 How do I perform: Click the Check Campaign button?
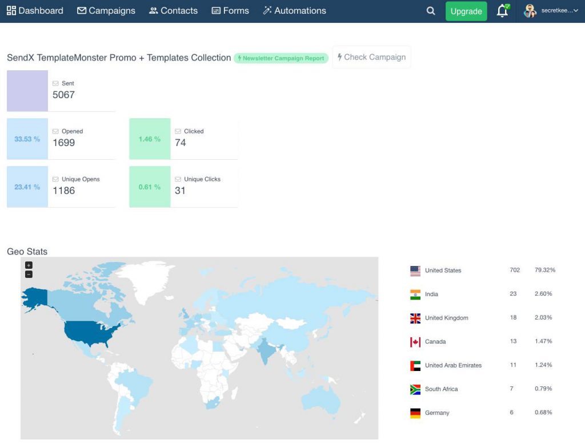pyautogui.click(x=371, y=57)
